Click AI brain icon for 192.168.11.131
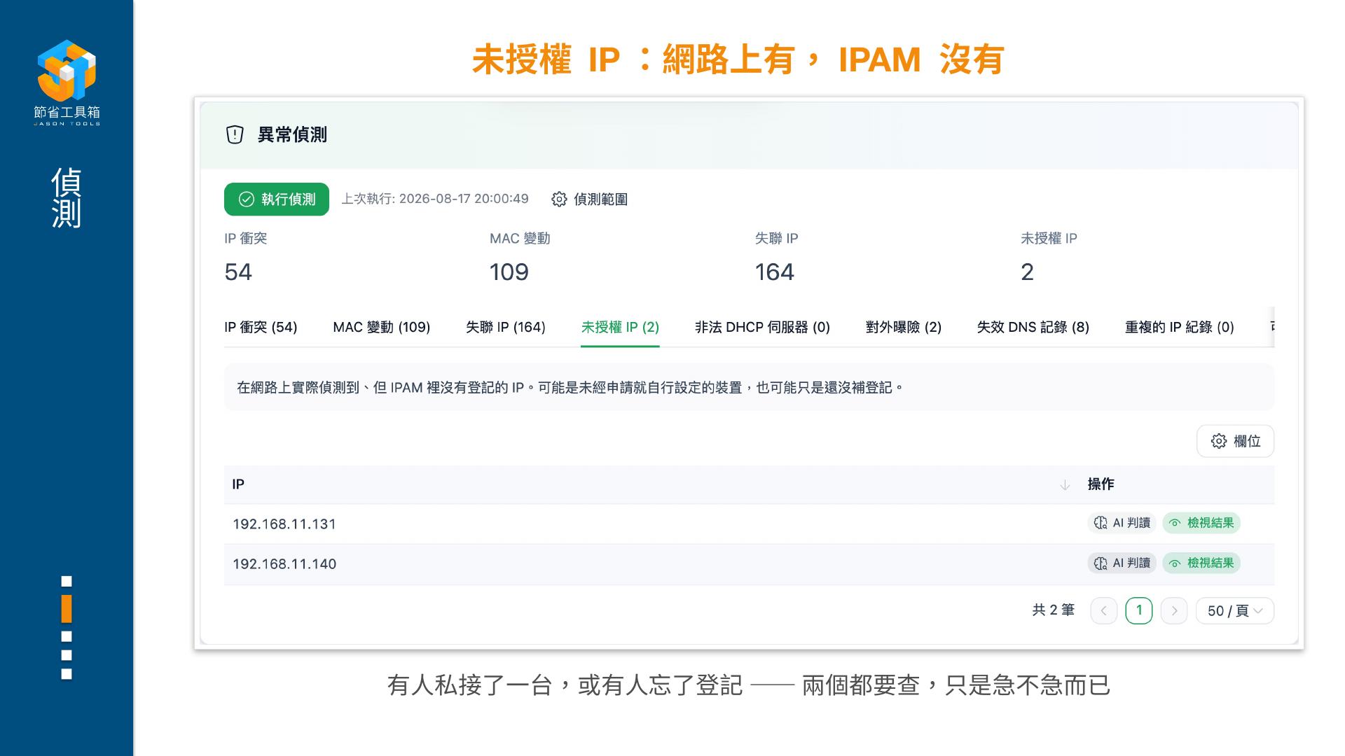Image resolution: width=1345 pixels, height=756 pixels. pos(1101,523)
